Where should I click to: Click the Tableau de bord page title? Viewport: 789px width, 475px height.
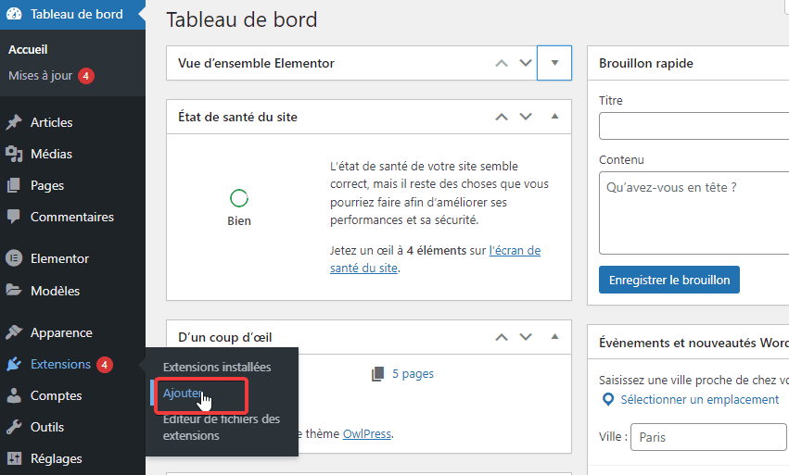242,19
